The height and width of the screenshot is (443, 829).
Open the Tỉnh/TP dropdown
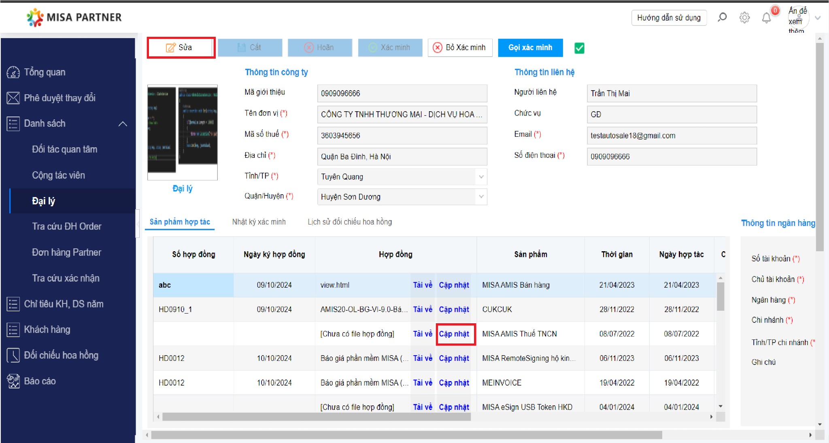481,177
